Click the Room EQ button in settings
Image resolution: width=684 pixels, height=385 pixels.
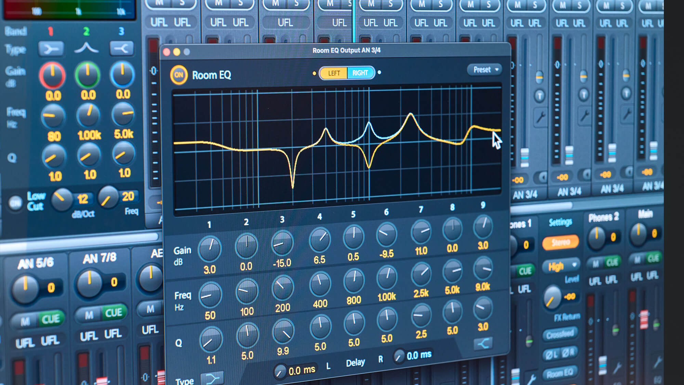[x=560, y=374]
